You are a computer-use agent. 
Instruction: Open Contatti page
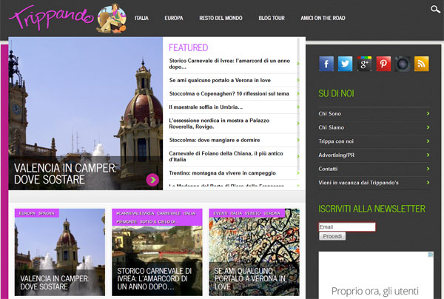(x=328, y=169)
